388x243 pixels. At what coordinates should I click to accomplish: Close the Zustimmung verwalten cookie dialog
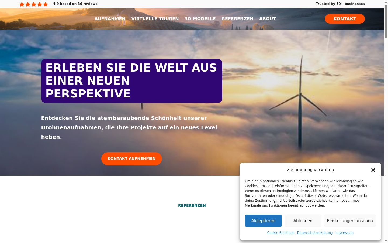[373, 170]
